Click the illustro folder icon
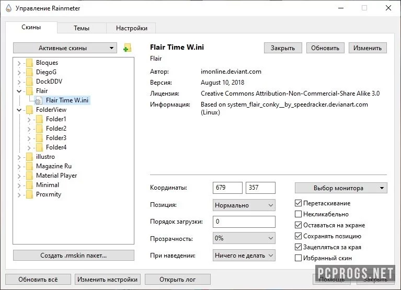This screenshot has width=401, height=290. coord(30,157)
